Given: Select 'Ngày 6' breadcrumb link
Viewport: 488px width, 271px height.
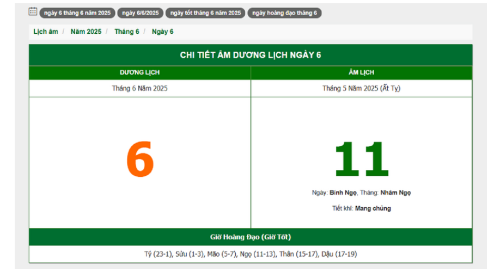Looking at the screenshot, I should (x=162, y=32).
